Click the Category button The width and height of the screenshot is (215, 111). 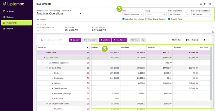tap(75, 40)
